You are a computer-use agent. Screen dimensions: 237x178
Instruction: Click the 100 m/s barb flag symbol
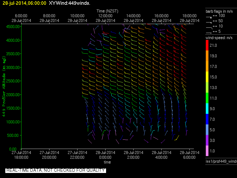click(209, 16)
